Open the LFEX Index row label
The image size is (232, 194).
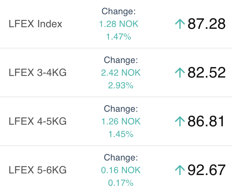tap(35, 24)
